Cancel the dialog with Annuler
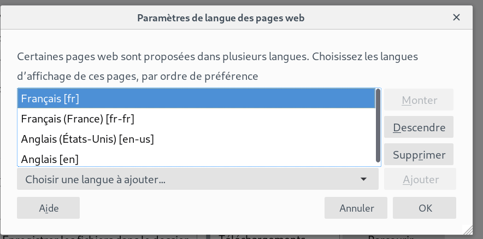This screenshot has height=239, width=483. pyautogui.click(x=356, y=208)
